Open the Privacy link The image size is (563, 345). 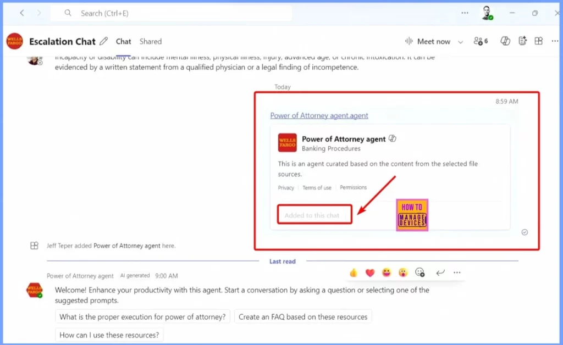coord(286,187)
